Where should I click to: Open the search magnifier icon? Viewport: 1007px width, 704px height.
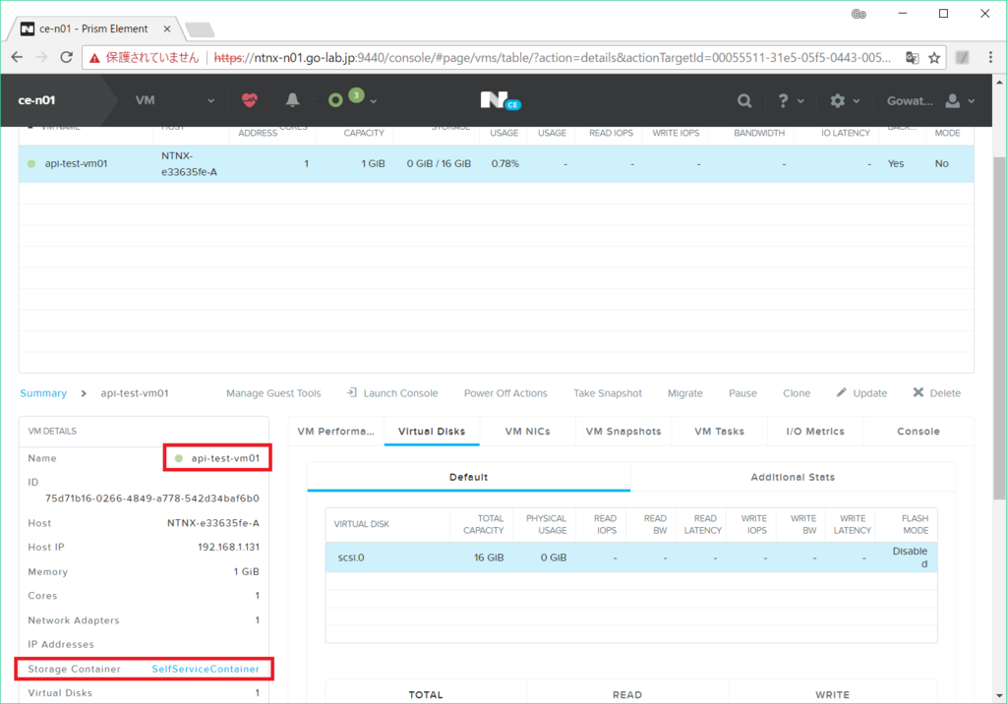743,101
